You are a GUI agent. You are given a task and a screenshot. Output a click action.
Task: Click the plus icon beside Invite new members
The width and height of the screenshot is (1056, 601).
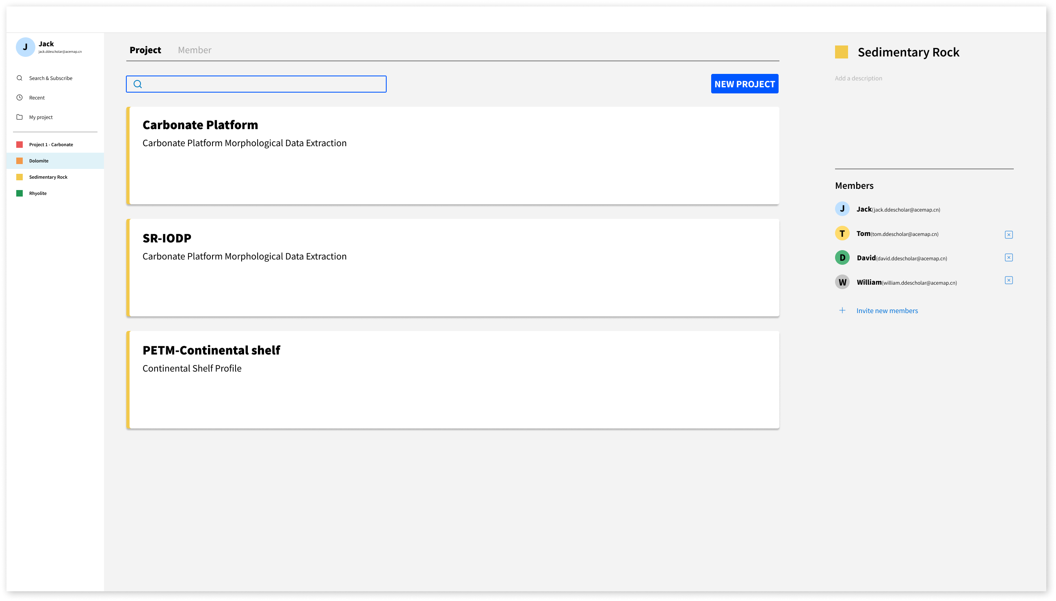click(x=842, y=310)
